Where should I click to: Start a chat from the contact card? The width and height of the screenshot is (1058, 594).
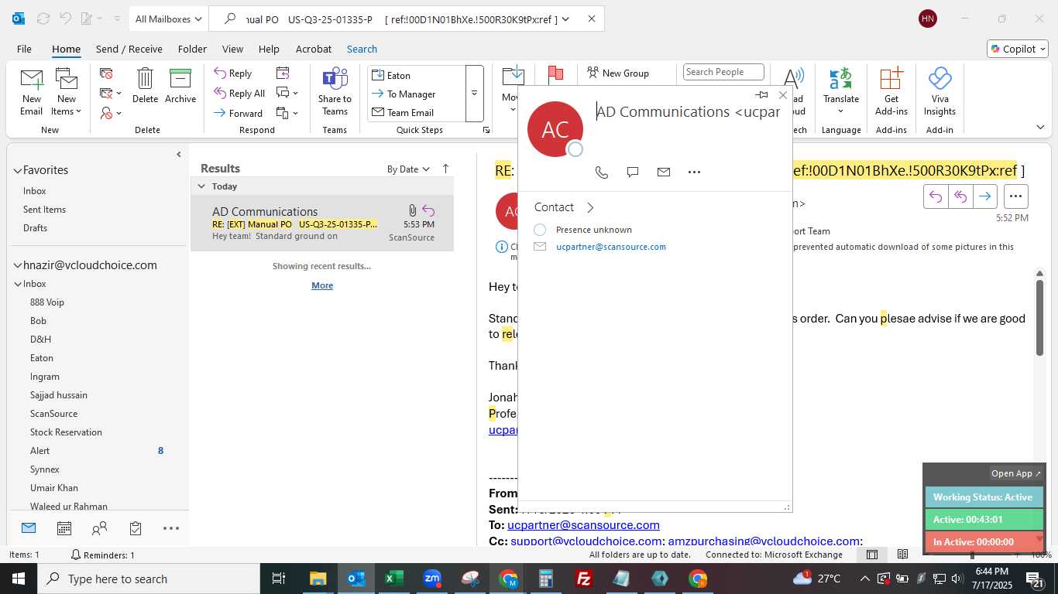pos(633,172)
